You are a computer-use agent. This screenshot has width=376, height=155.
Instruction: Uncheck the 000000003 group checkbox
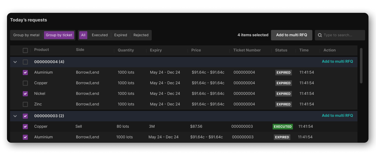coord(25,116)
